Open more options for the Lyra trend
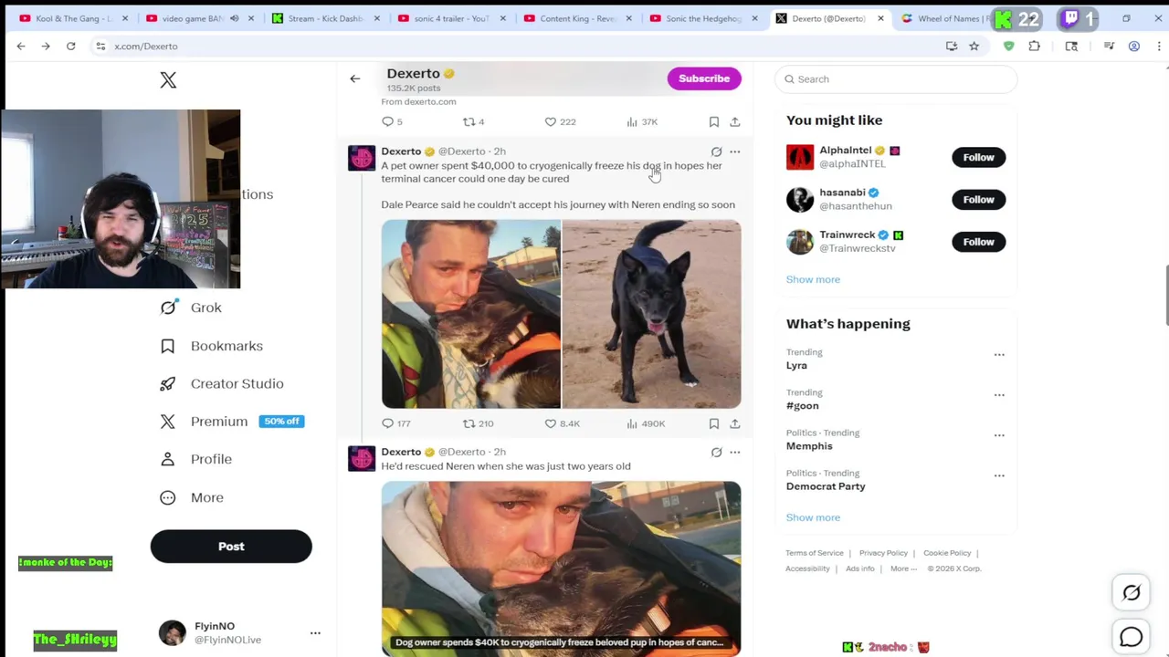Screen dimensions: 1169x657 pyautogui.click(x=999, y=355)
